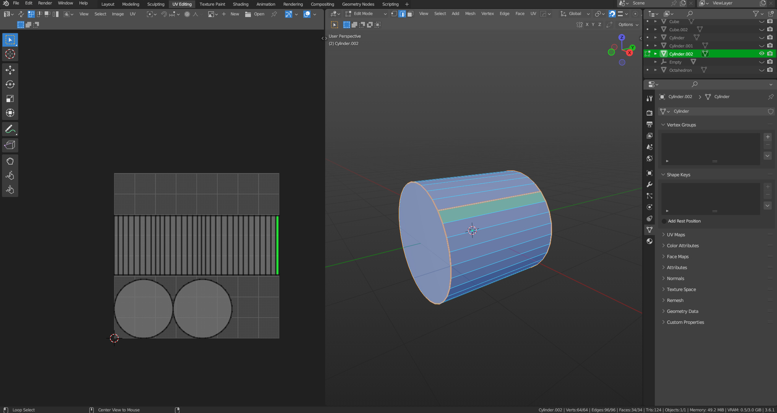The height and width of the screenshot is (413, 777).
Task: Open the Global transform orientation dropdown
Action: 575,14
